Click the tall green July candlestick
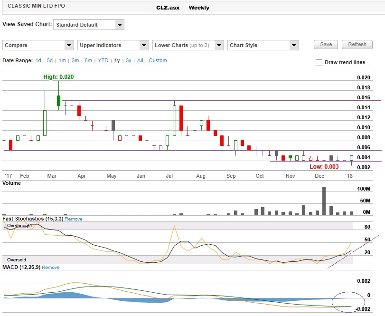Screen dimensions: 385x316 tap(174, 120)
